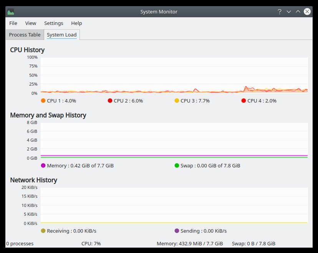This screenshot has width=318, height=253.
Task: Click the olive Receiving legend dot
Action: point(43,231)
